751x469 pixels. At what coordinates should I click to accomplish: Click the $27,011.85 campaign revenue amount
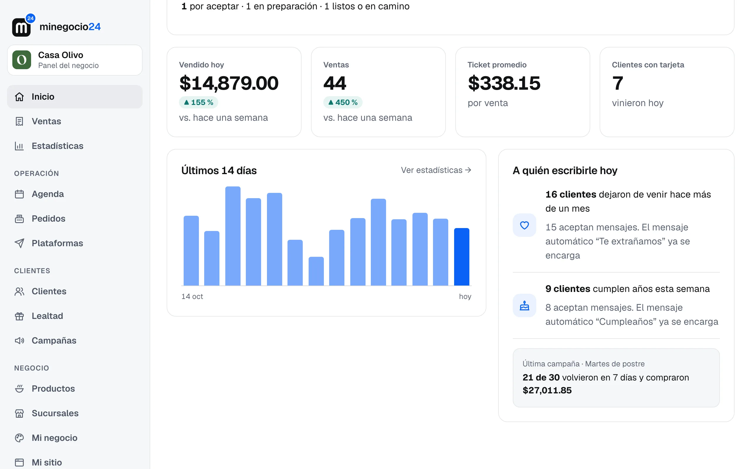coord(547,390)
